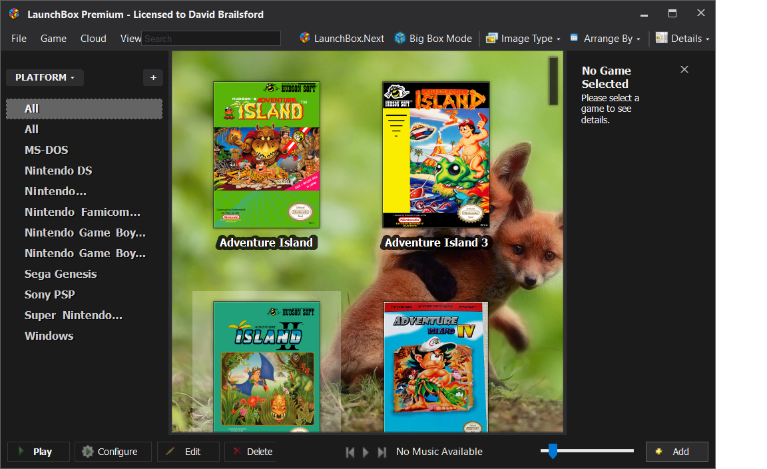Viewport: 767px width, 469px height.
Task: Click the LaunchBox logo in the title bar
Action: [x=14, y=14]
